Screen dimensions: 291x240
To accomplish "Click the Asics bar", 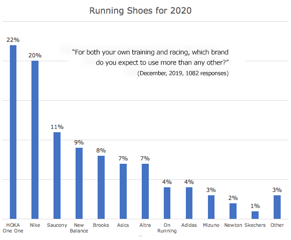I will [x=123, y=191].
